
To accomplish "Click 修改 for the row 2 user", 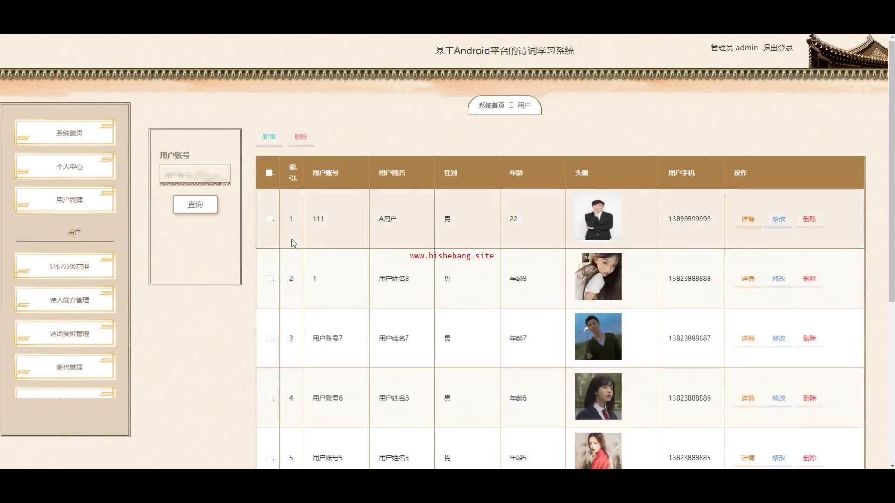I will [778, 279].
